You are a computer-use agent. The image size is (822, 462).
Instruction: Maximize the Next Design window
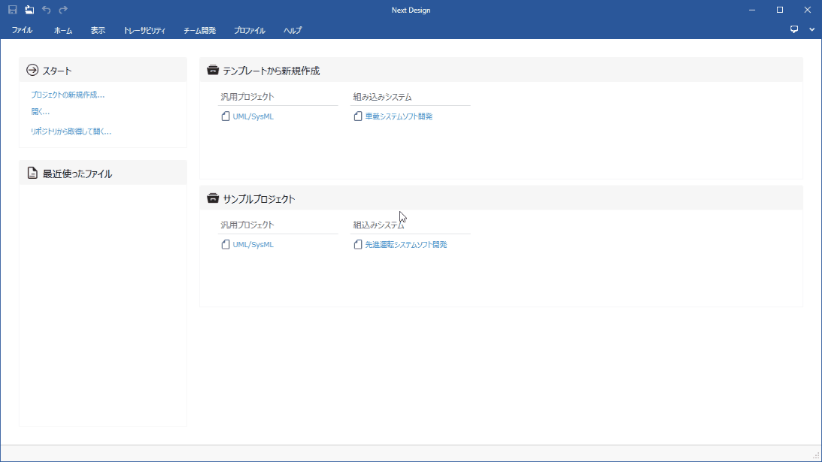click(x=780, y=10)
